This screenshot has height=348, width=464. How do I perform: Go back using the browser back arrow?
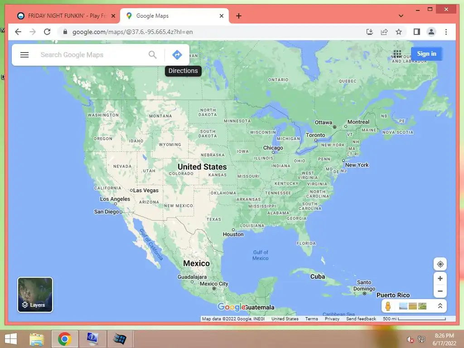[x=18, y=32]
